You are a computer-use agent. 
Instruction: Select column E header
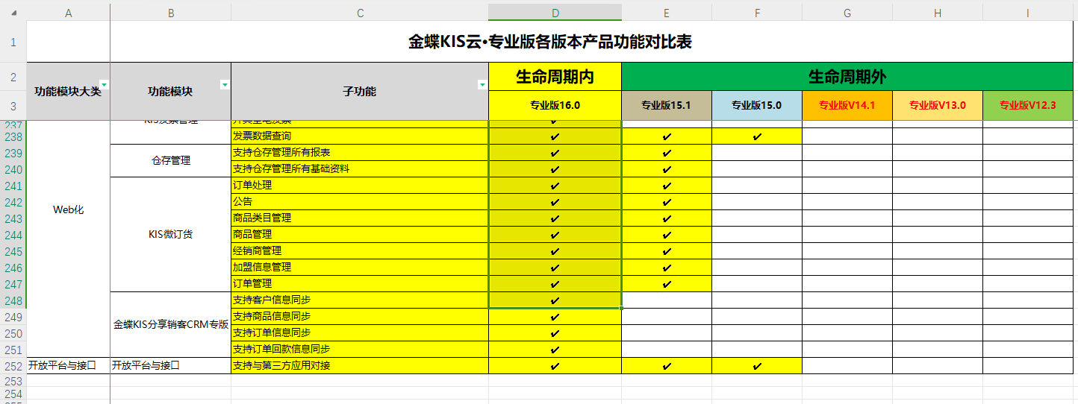pyautogui.click(x=667, y=13)
